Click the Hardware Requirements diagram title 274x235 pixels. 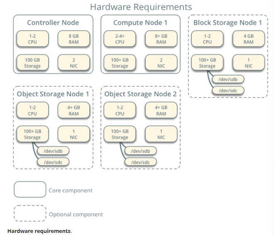point(141,7)
